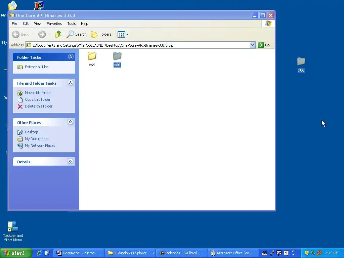Screen dimensions: 344x258
Task: Go to Desktop in Other Places
Action: point(31,132)
